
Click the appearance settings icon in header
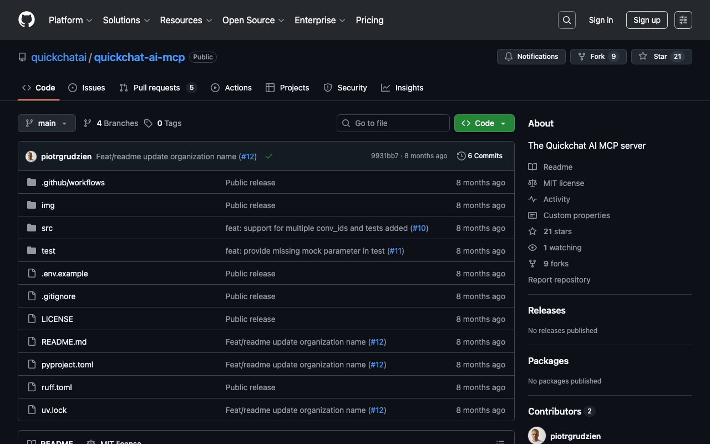683,20
